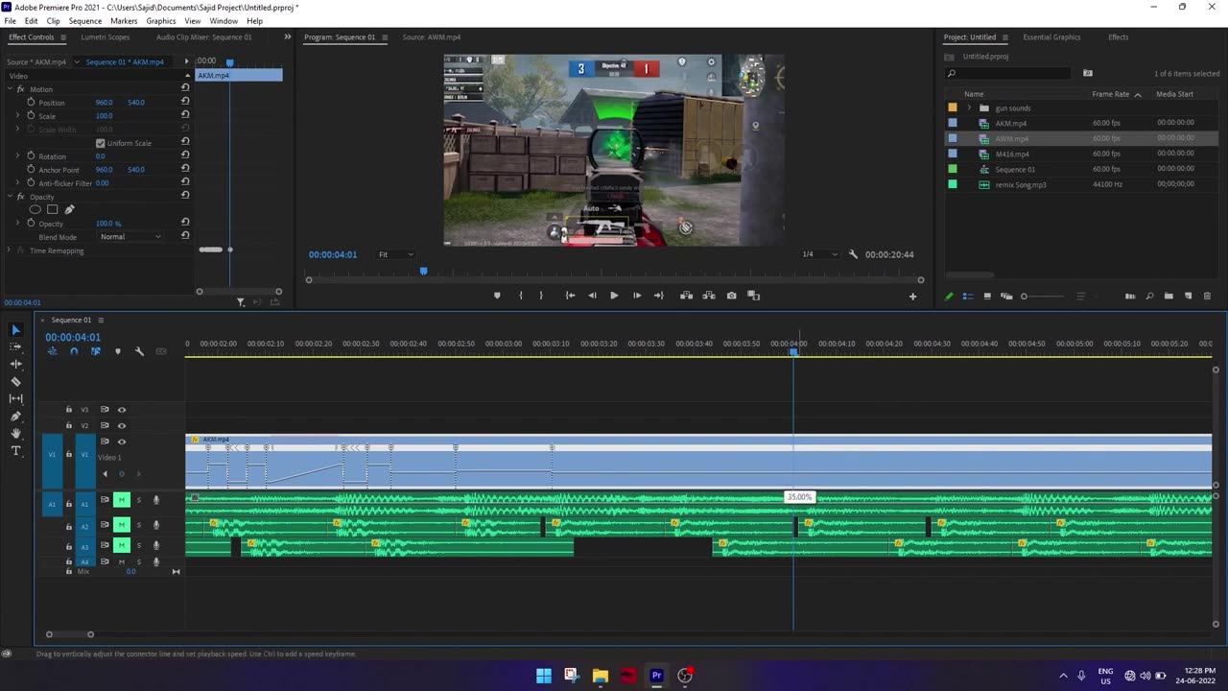Toggle the Motion fx effect on/off
Viewport: 1228px width, 691px height.
tap(20, 89)
